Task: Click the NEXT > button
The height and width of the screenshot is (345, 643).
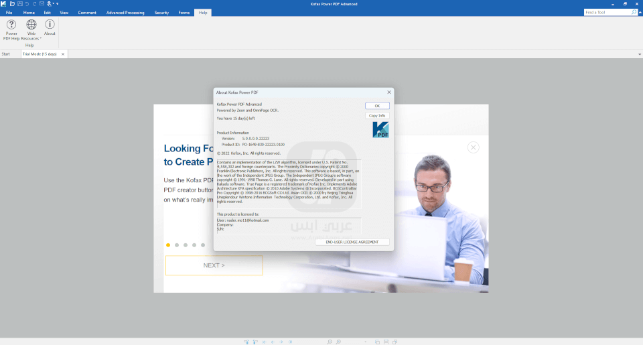Action: 214,265
